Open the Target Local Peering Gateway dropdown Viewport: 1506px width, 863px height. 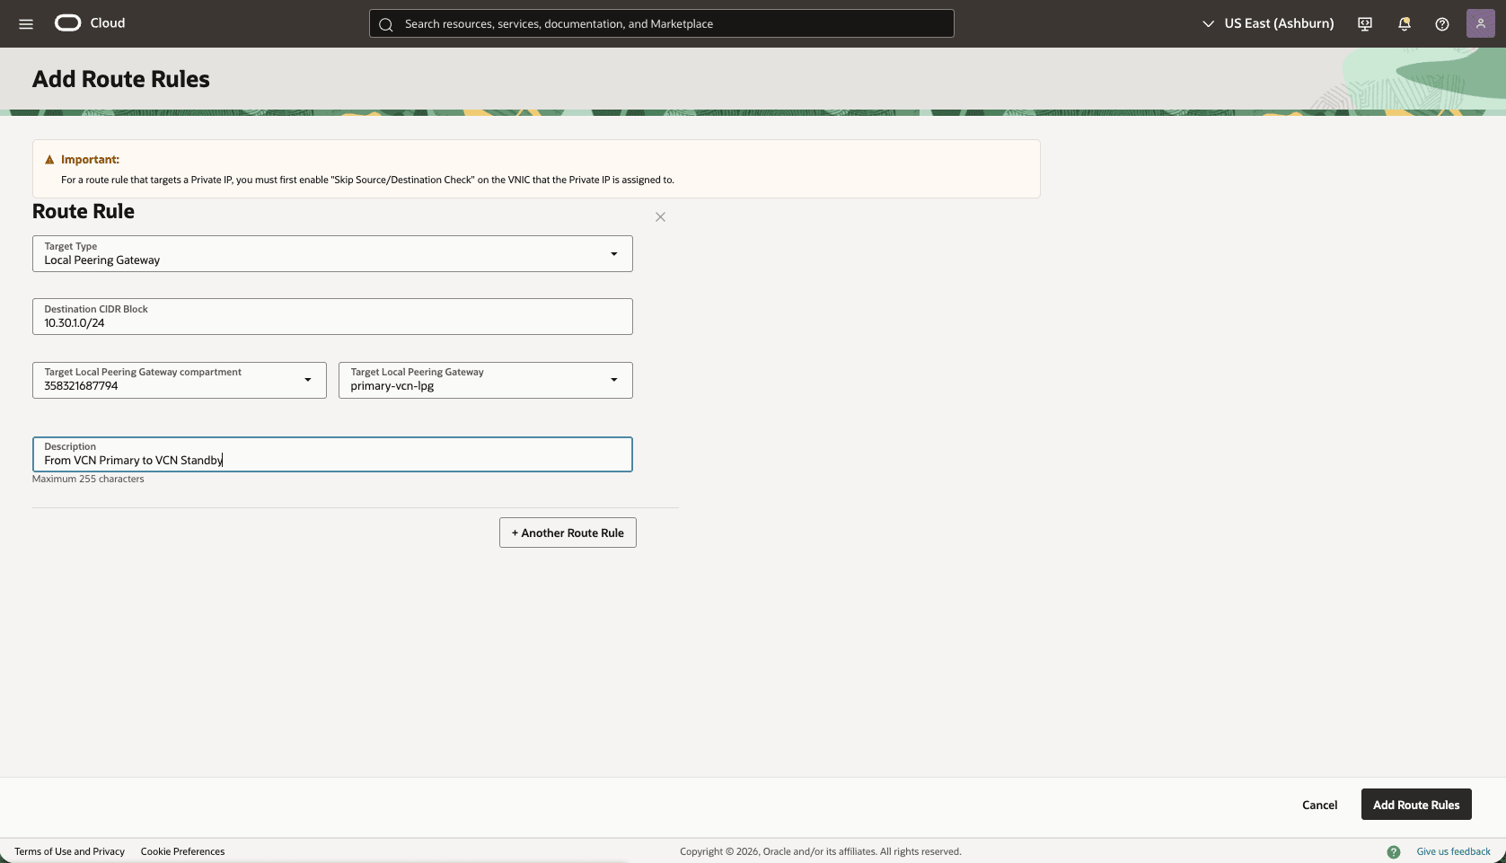tap(614, 380)
